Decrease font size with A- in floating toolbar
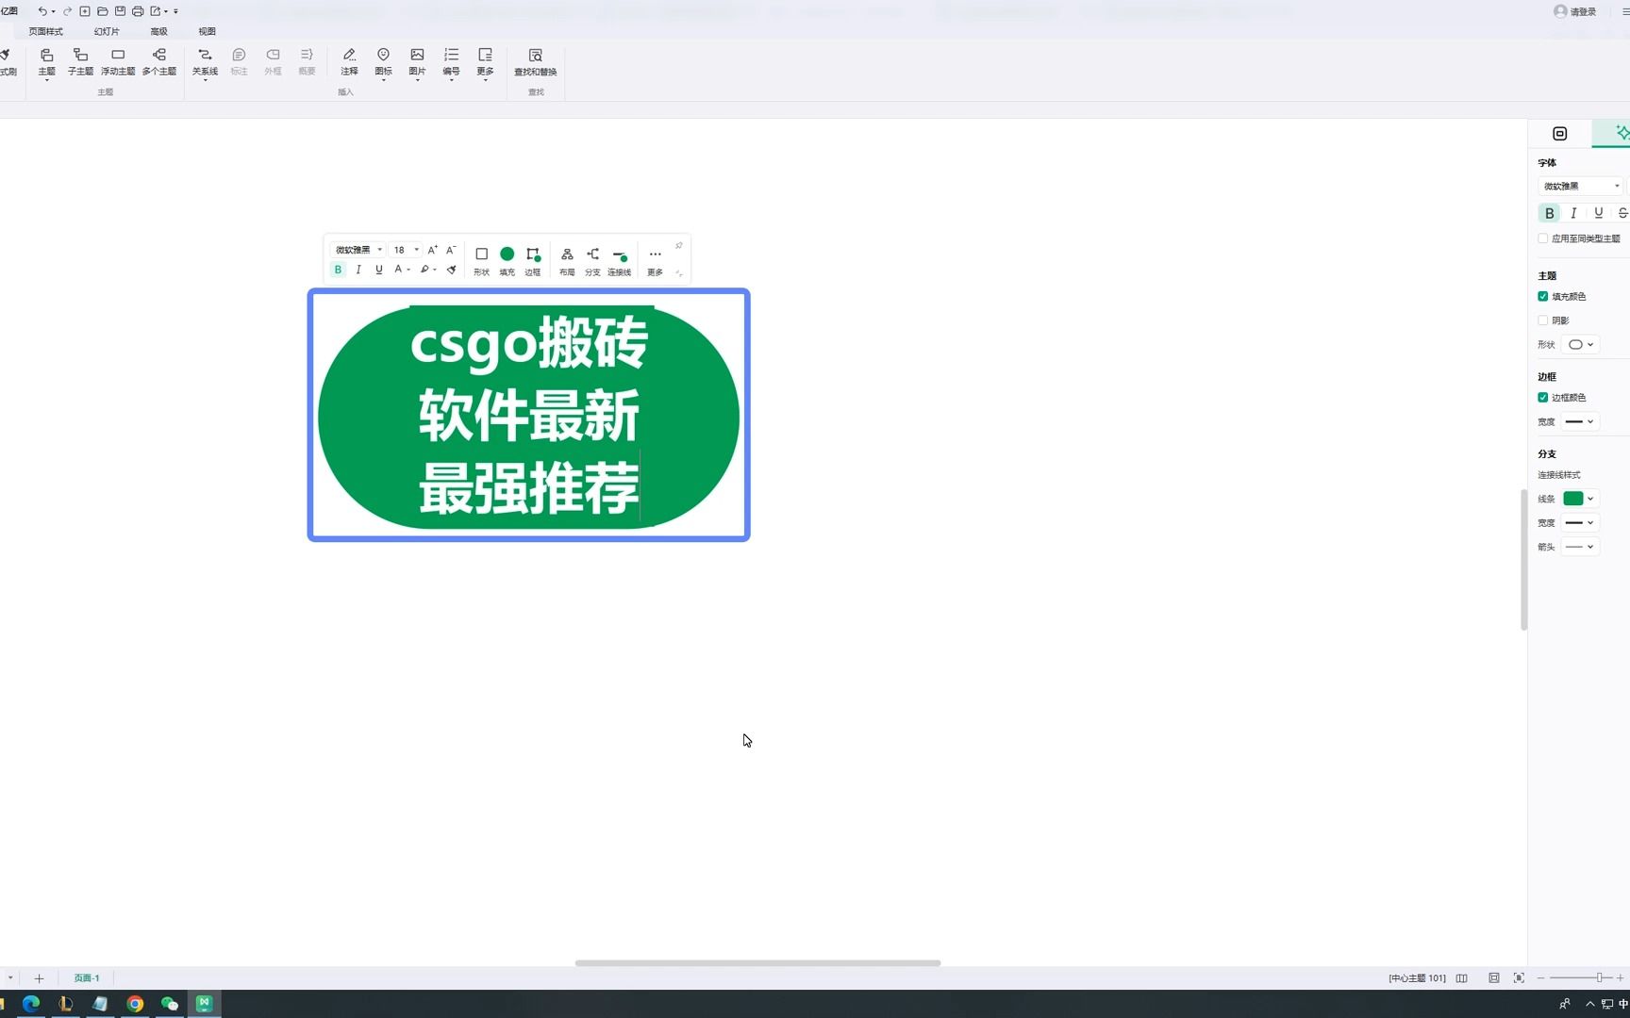The image size is (1630, 1018). point(451,250)
